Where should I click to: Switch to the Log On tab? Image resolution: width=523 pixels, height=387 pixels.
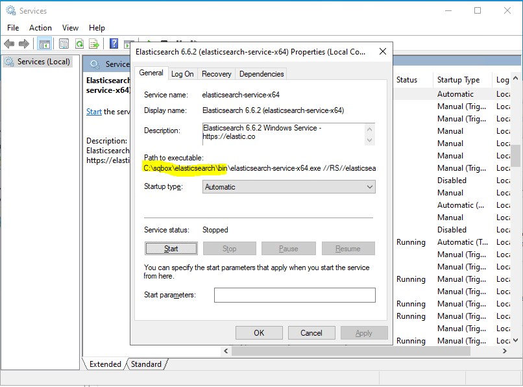pyautogui.click(x=182, y=74)
